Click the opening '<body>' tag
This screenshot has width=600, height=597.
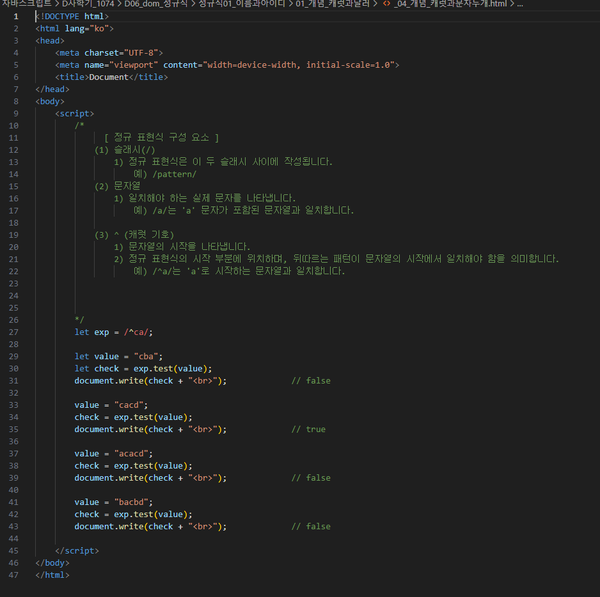pyautogui.click(x=50, y=102)
